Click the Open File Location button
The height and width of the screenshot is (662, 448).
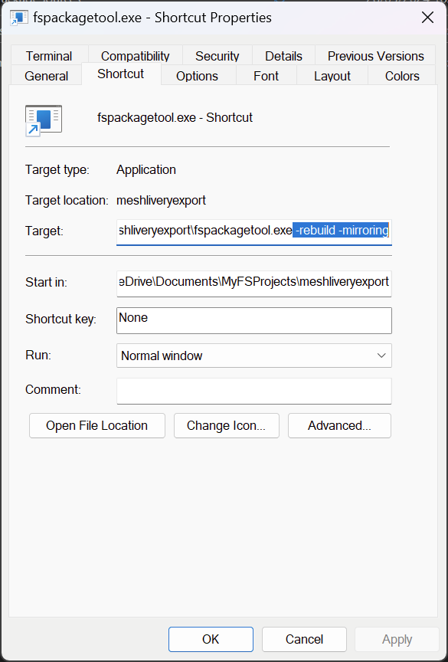(97, 425)
